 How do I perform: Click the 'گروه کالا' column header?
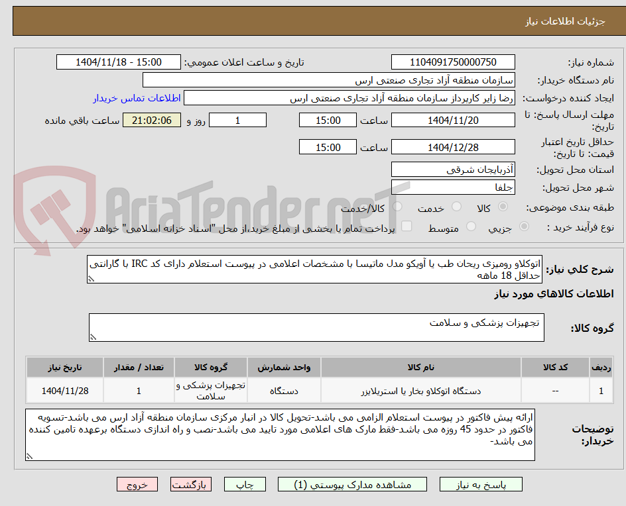[211, 367]
